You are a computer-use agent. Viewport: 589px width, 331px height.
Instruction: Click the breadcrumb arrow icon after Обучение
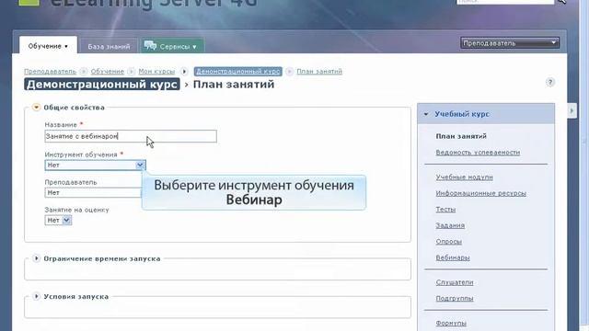pyautogui.click(x=131, y=72)
